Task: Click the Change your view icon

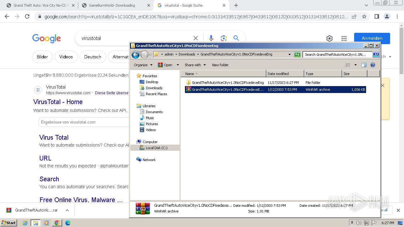Action: pos(348,65)
